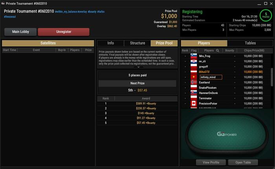Image resolution: width=275 pixels, height=169 pixels.
Task: Click the green 5 hours countdown circle
Action: pos(266,15)
